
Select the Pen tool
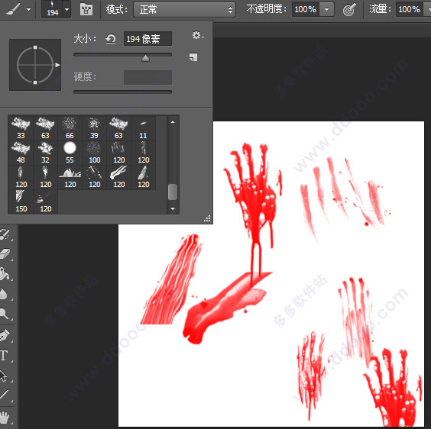click(x=5, y=335)
